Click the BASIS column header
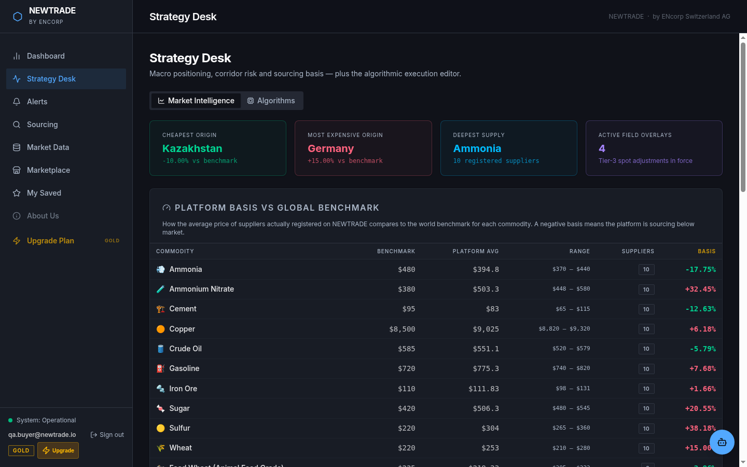This screenshot has width=747, height=467. [707, 251]
